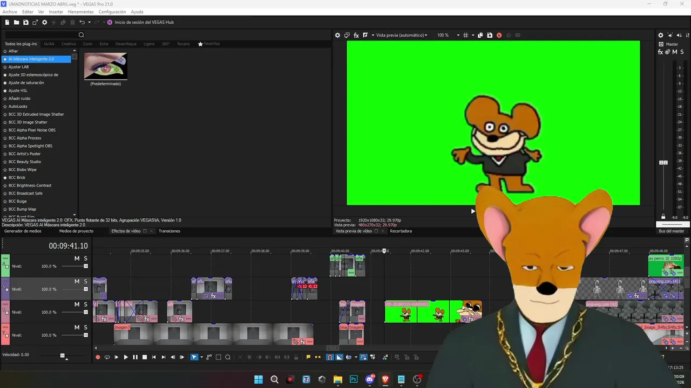Save preview snapshot to file icon
The height and width of the screenshot is (388, 691).
pyautogui.click(x=490, y=35)
